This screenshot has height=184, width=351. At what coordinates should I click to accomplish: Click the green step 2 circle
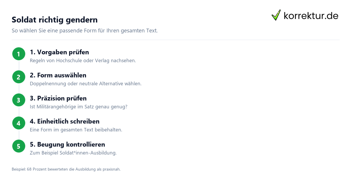click(19, 77)
